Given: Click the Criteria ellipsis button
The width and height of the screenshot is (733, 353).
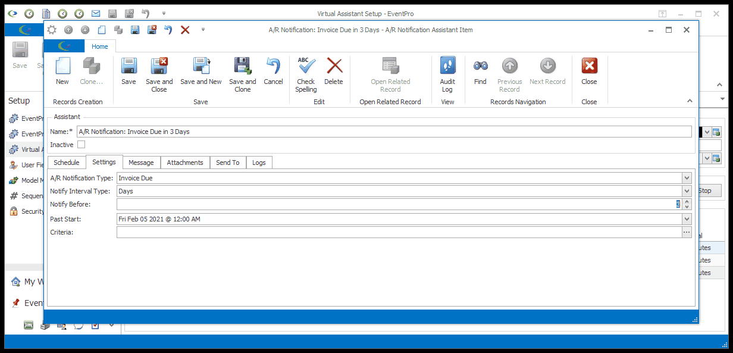Looking at the screenshot, I should pyautogui.click(x=687, y=232).
